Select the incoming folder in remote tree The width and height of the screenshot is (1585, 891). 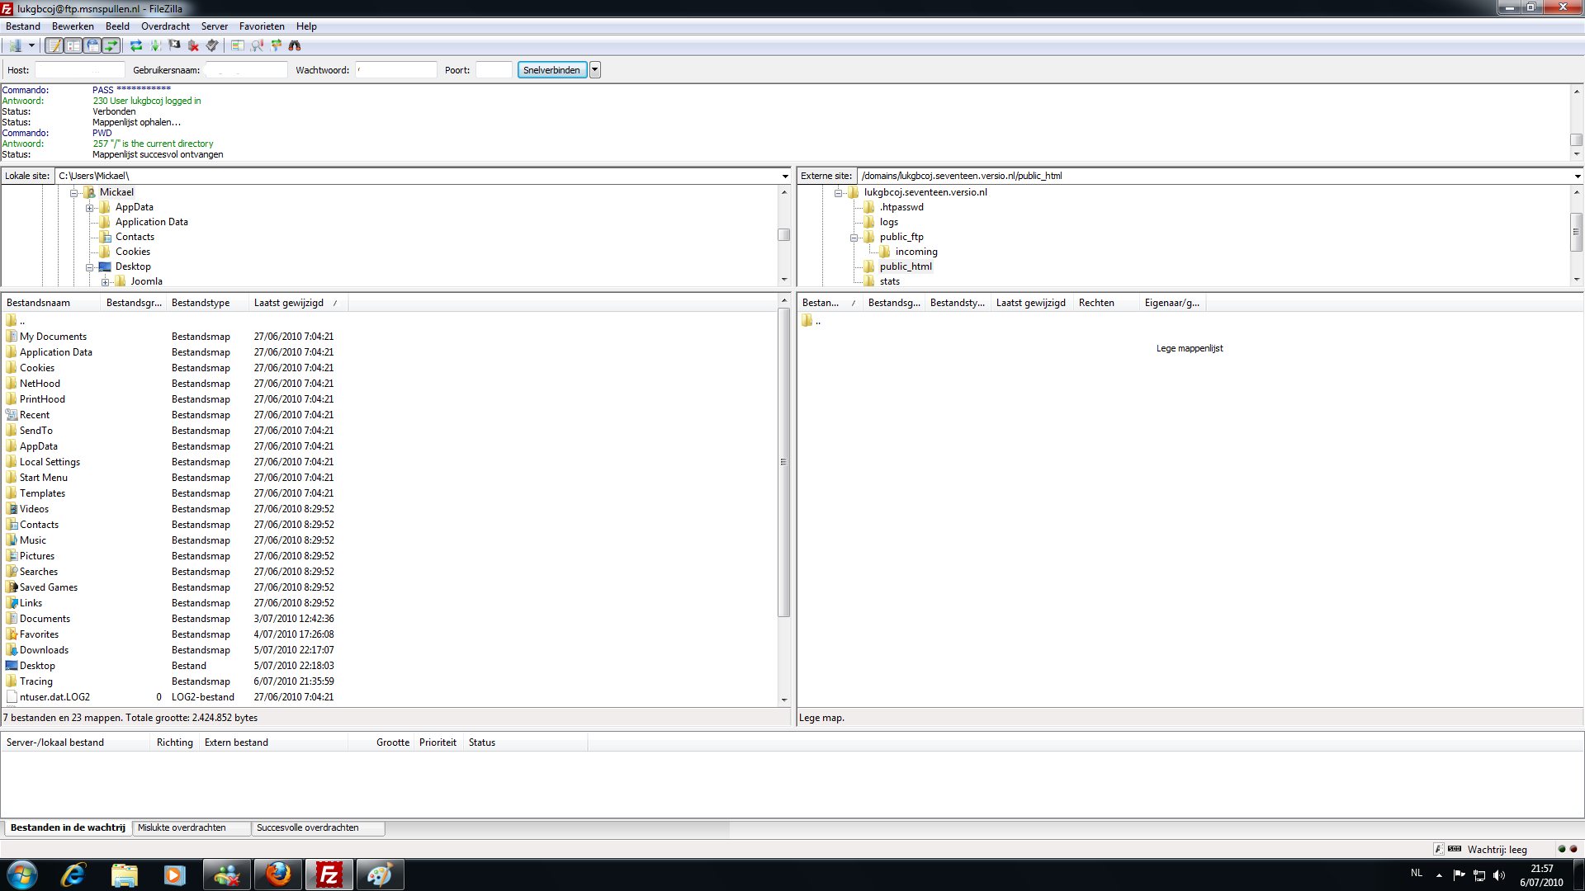tap(916, 252)
